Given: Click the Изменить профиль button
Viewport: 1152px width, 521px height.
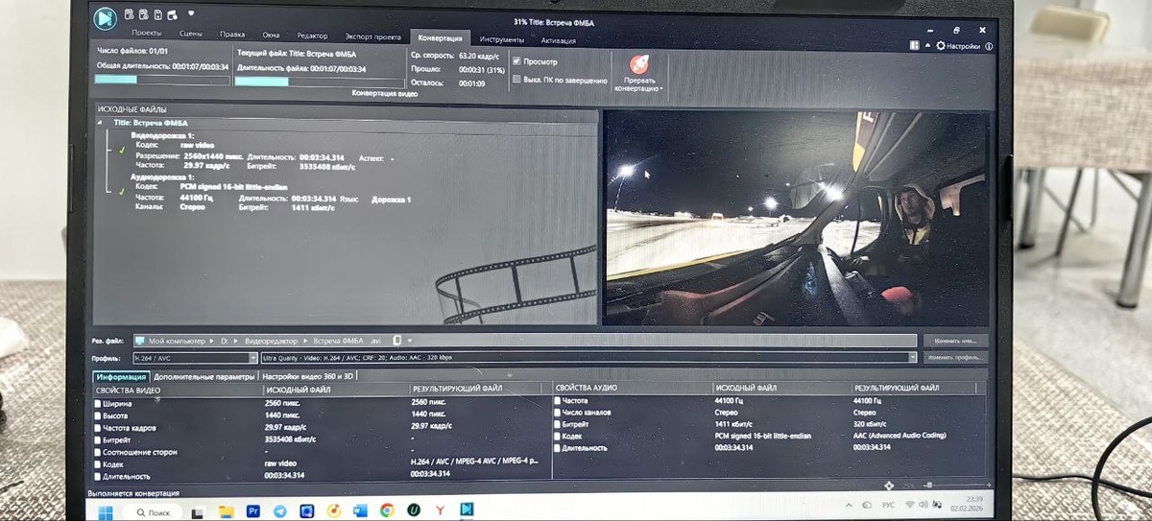Looking at the screenshot, I should (955, 358).
